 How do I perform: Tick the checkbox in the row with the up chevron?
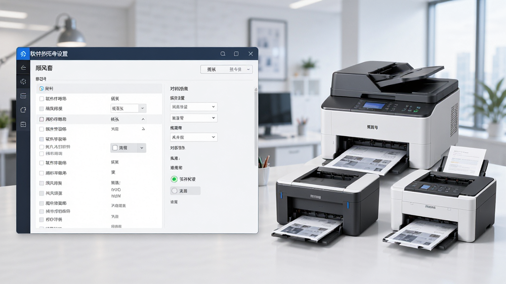coord(42,119)
